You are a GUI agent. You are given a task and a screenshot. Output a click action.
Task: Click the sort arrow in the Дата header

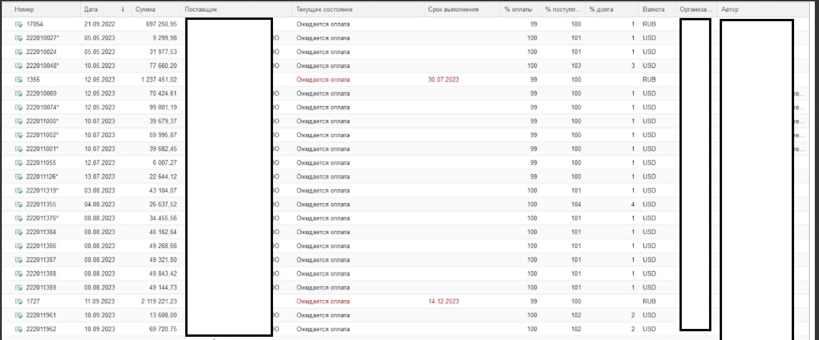(x=123, y=9)
